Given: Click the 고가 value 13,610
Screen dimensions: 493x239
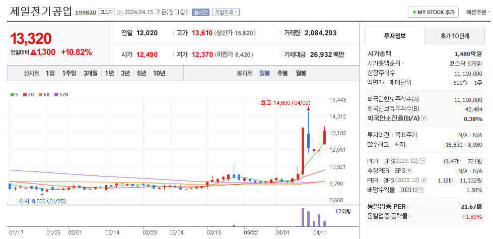Looking at the screenshot, I should click(x=202, y=33).
